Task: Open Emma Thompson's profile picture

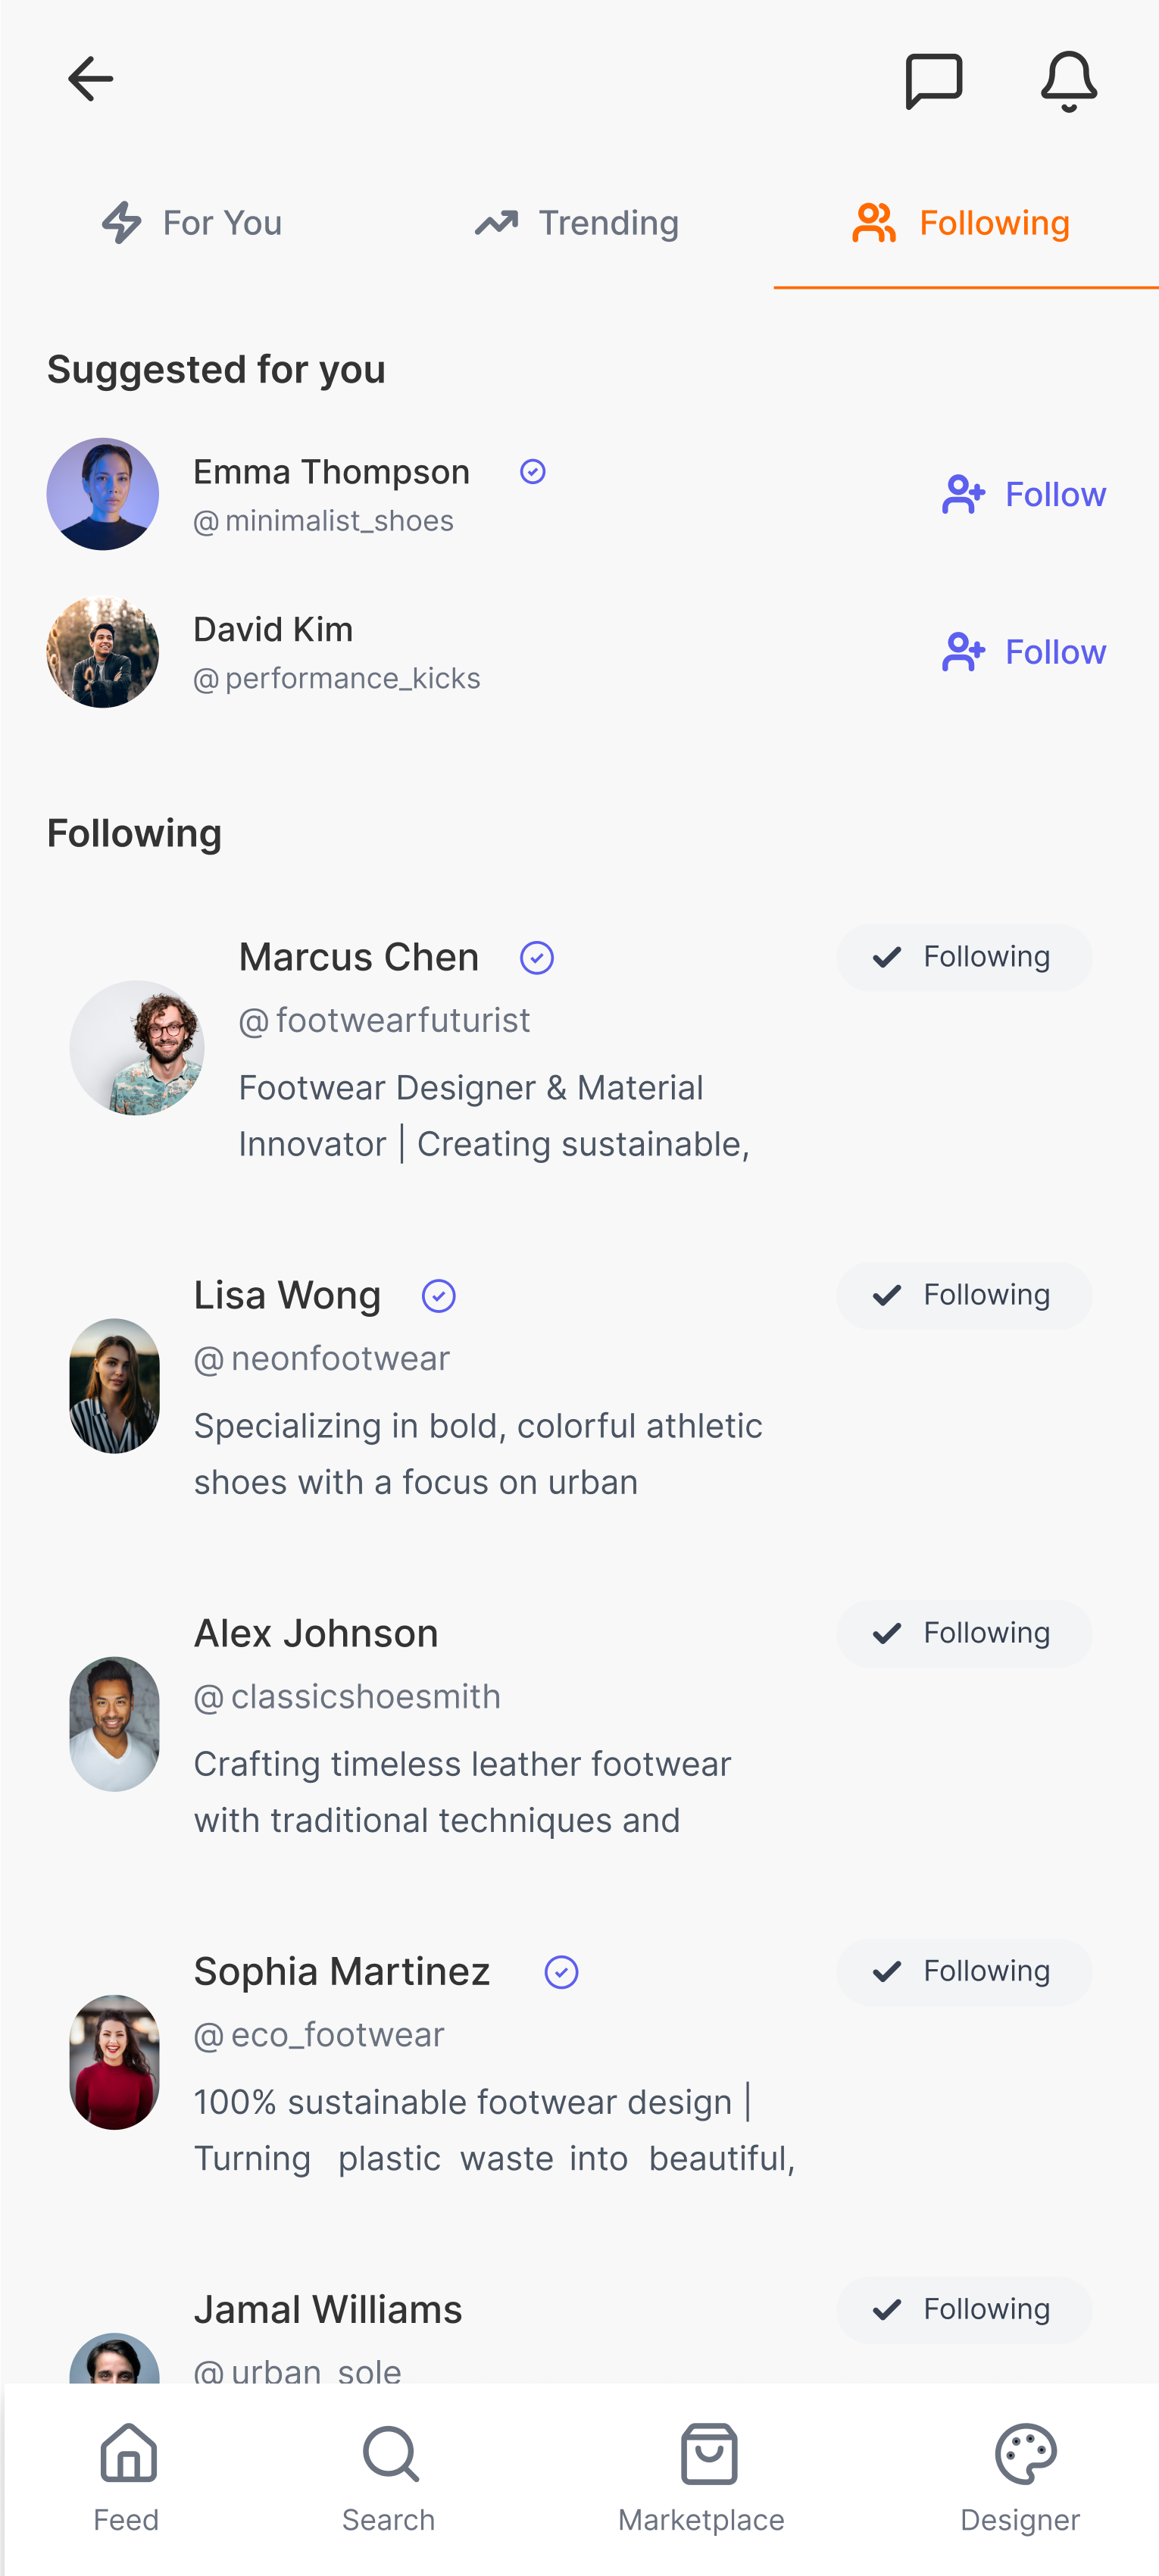Action: [x=103, y=494]
